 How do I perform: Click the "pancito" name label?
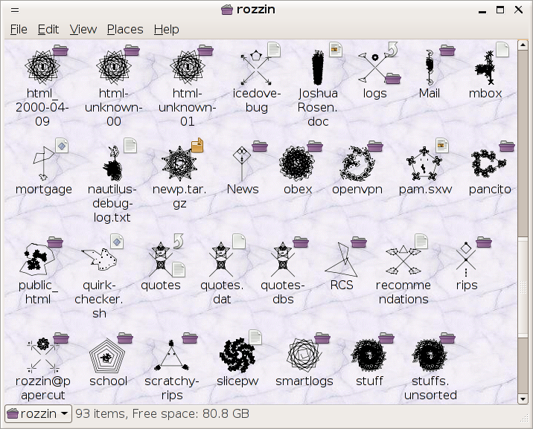coord(490,190)
